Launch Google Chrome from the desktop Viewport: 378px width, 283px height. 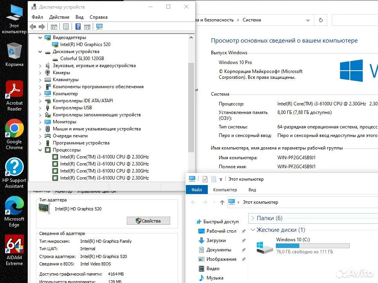(x=14, y=134)
